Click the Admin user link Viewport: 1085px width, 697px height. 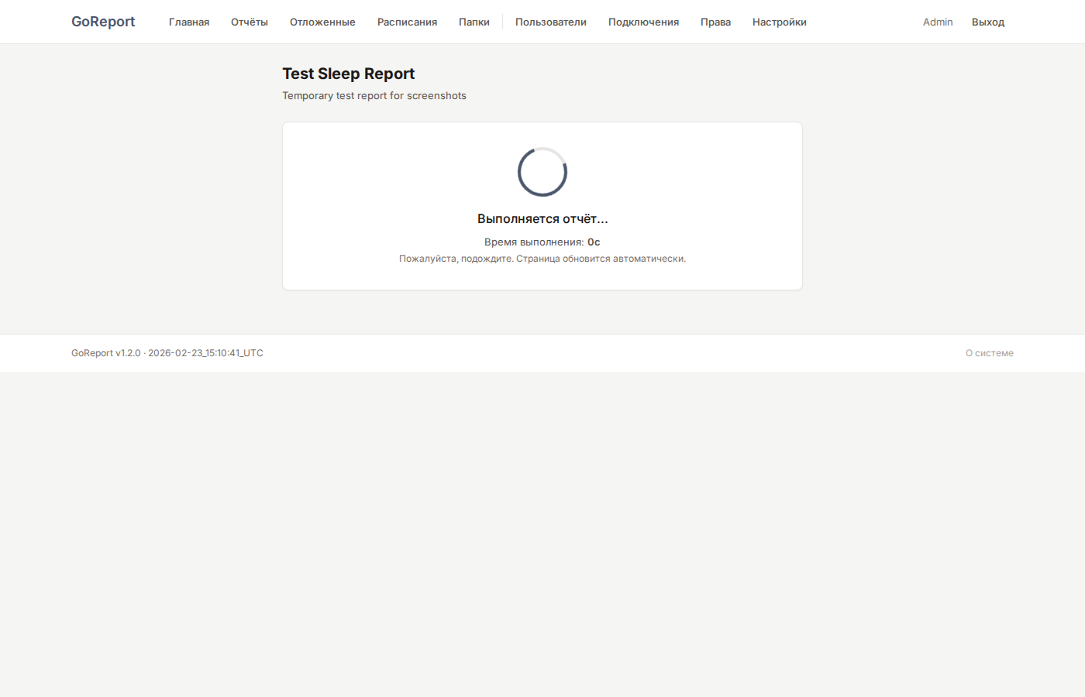coord(938,22)
